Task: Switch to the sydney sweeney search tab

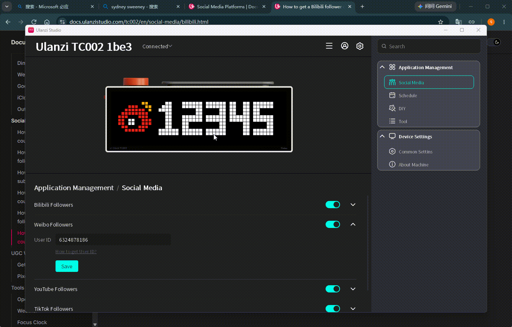Action: point(141,6)
